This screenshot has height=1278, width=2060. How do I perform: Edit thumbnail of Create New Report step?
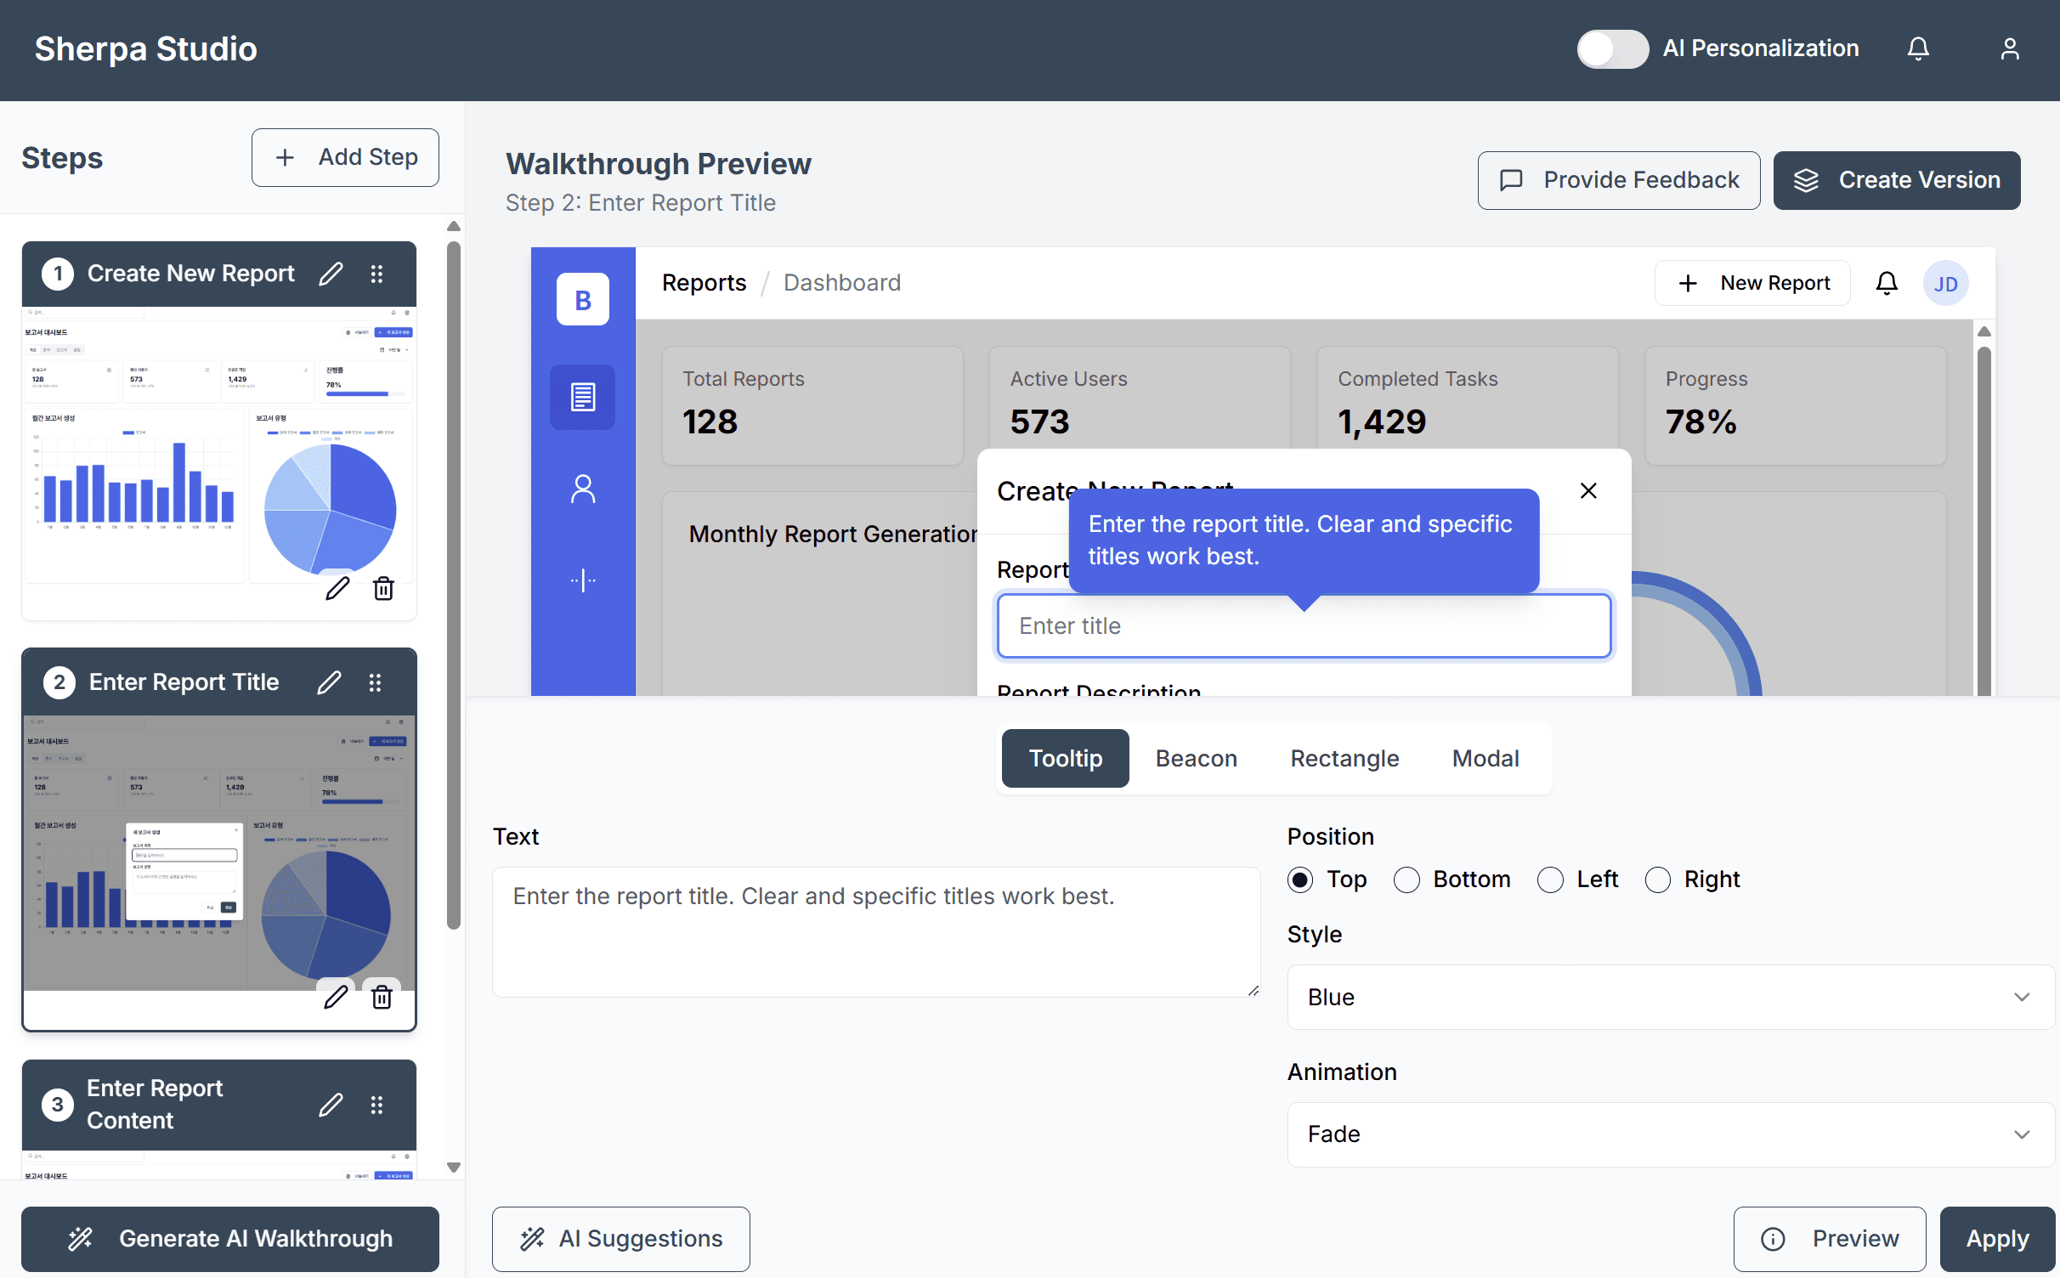pyautogui.click(x=337, y=588)
